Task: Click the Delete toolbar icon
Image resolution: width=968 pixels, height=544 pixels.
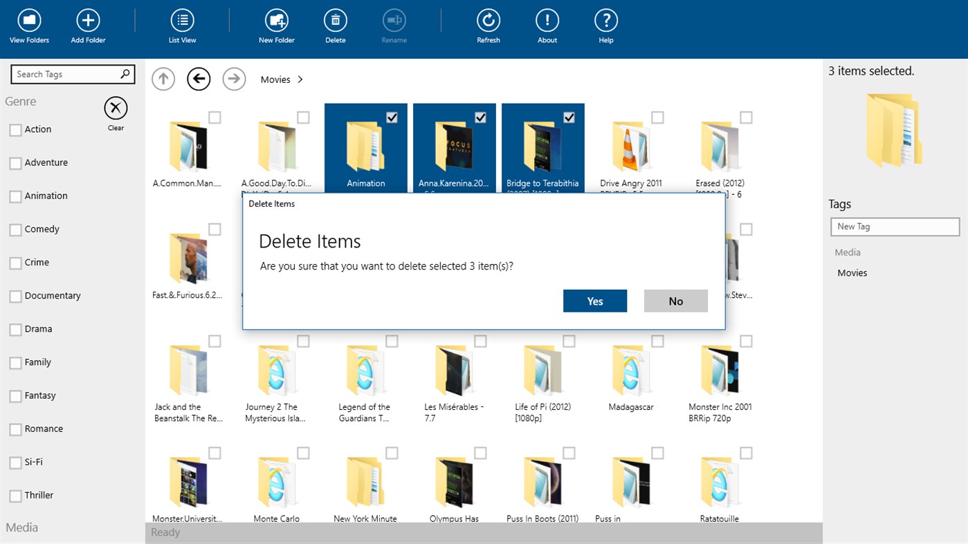Action: 335,26
